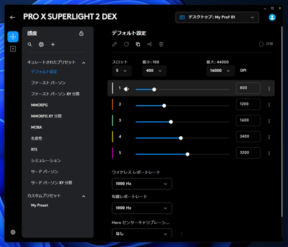This screenshot has height=247, width=288.
Task: Delete preset with trash icon
Action: click(x=161, y=44)
